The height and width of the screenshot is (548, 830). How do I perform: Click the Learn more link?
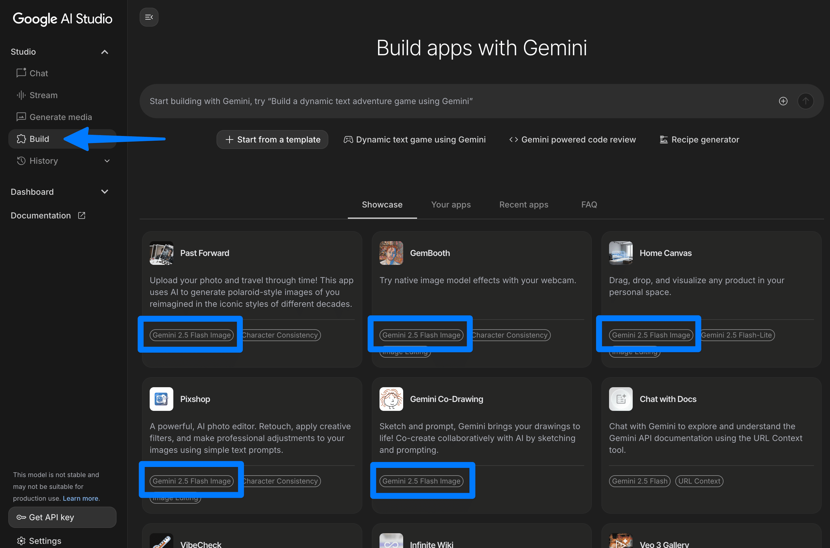[x=80, y=498]
